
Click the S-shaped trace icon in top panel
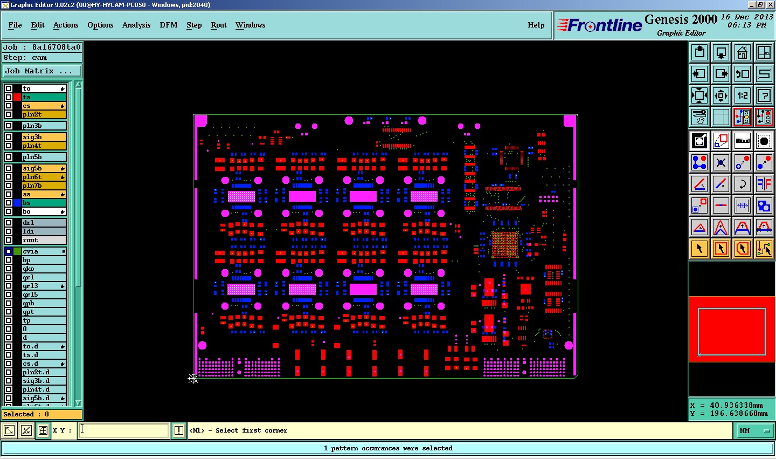764,74
